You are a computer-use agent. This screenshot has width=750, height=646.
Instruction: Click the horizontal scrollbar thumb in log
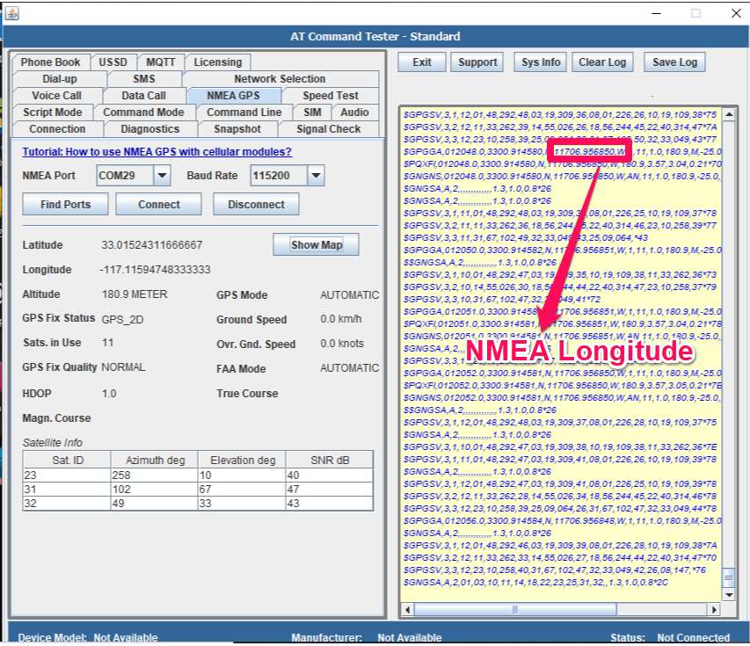coord(515,610)
